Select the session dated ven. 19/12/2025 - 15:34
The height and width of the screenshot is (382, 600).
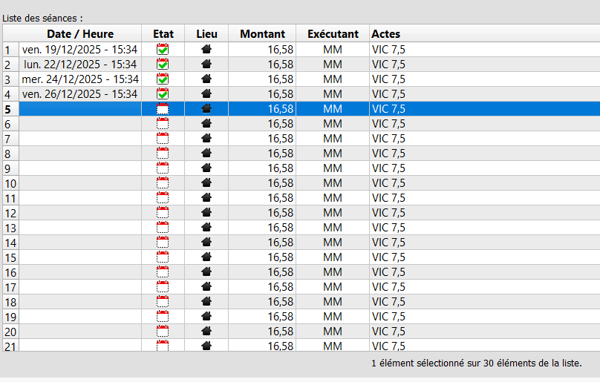[79, 50]
